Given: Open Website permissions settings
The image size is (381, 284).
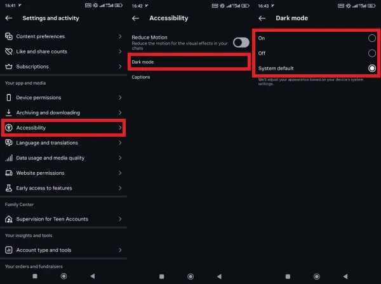Looking at the screenshot, I should (x=63, y=173).
